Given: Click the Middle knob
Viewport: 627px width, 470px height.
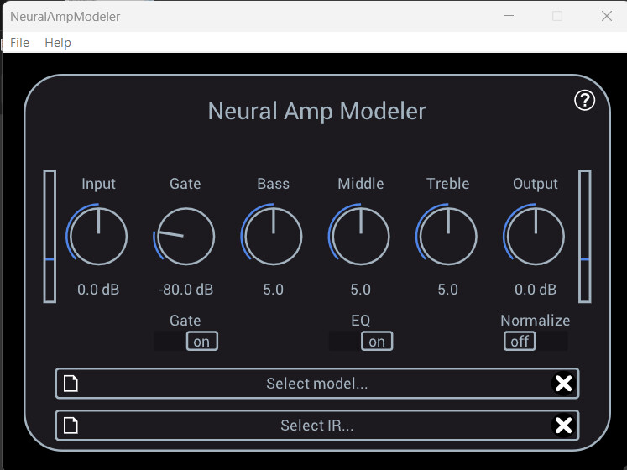Looking at the screenshot, I should click(x=360, y=236).
